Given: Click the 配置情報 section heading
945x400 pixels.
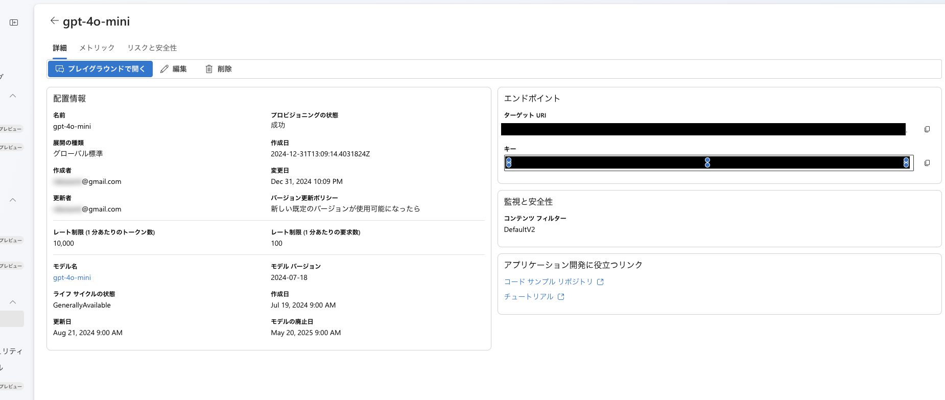Looking at the screenshot, I should click(69, 99).
